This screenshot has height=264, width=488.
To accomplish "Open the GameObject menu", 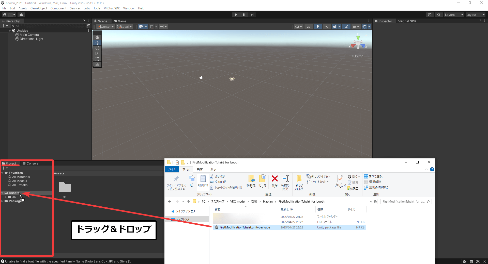I will 39,8.
